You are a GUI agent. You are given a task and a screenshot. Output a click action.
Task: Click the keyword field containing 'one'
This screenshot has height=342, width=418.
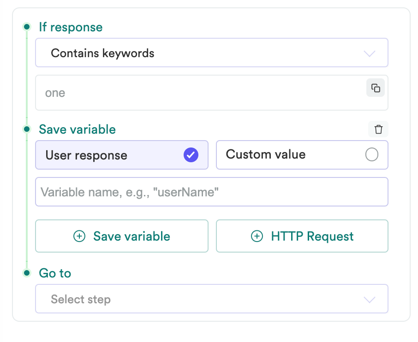click(x=212, y=93)
